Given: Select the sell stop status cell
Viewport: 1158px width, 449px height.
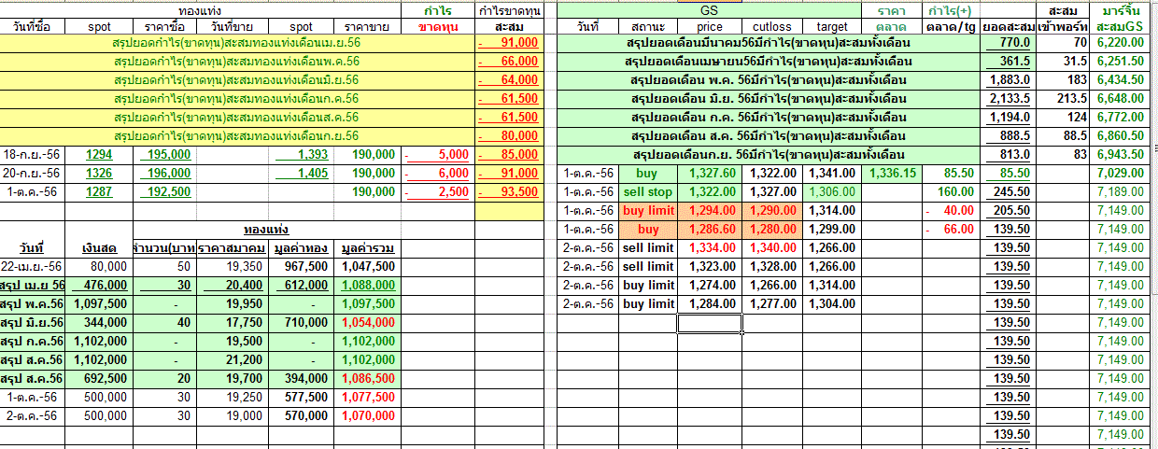Looking at the screenshot, I should point(647,192).
